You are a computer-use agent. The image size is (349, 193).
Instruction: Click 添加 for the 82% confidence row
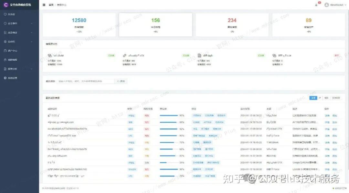[x=334, y=156]
